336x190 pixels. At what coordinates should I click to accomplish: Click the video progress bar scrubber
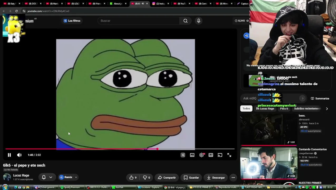coord(157,149)
